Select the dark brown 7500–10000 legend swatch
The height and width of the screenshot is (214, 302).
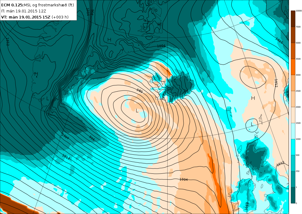(293, 19)
